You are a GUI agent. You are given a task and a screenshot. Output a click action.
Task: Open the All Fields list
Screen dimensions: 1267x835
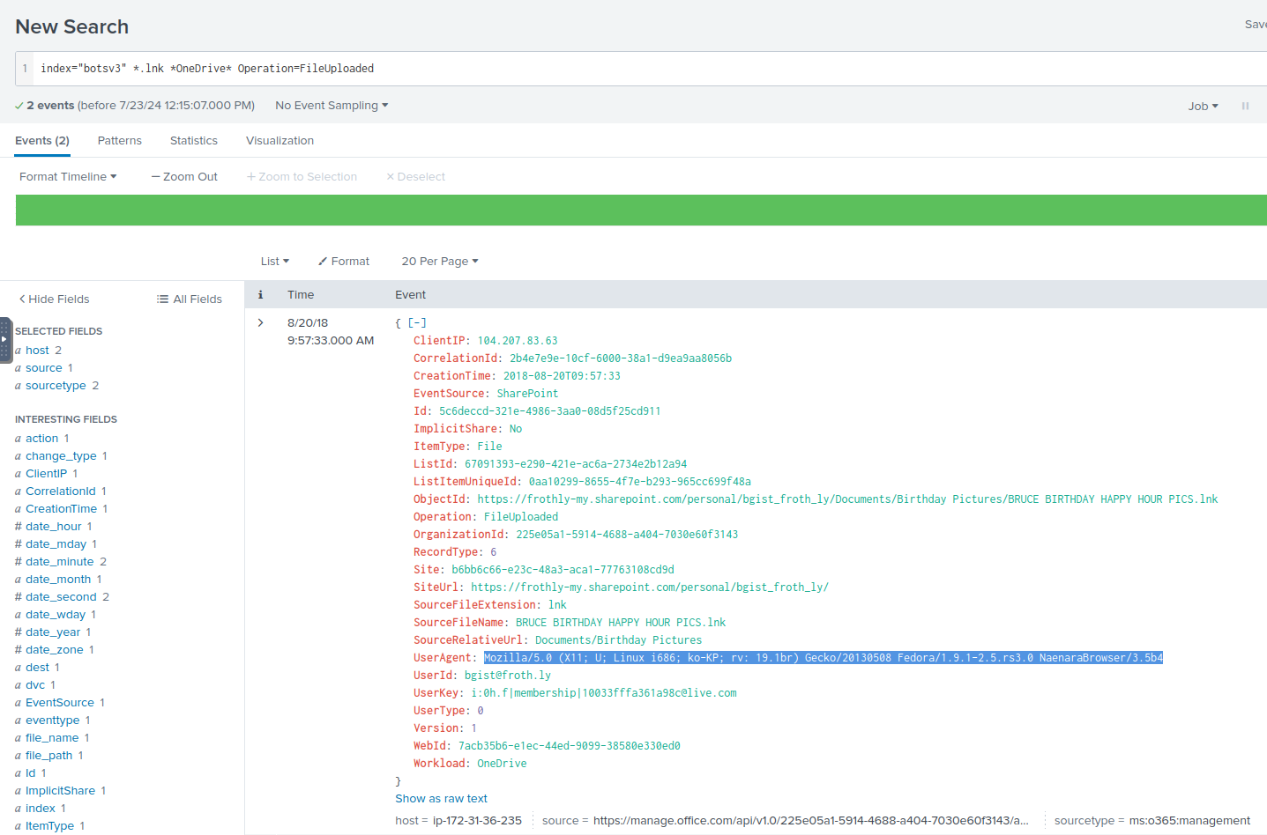point(189,299)
